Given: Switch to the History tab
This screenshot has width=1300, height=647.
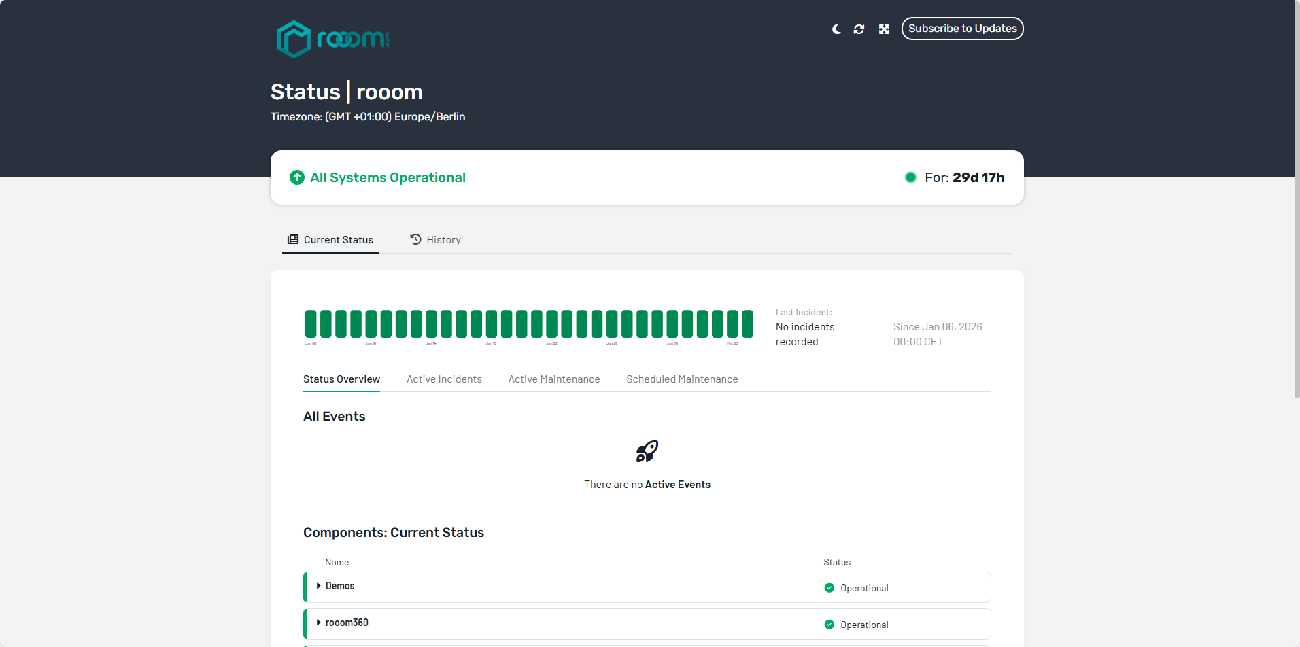Looking at the screenshot, I should (435, 240).
